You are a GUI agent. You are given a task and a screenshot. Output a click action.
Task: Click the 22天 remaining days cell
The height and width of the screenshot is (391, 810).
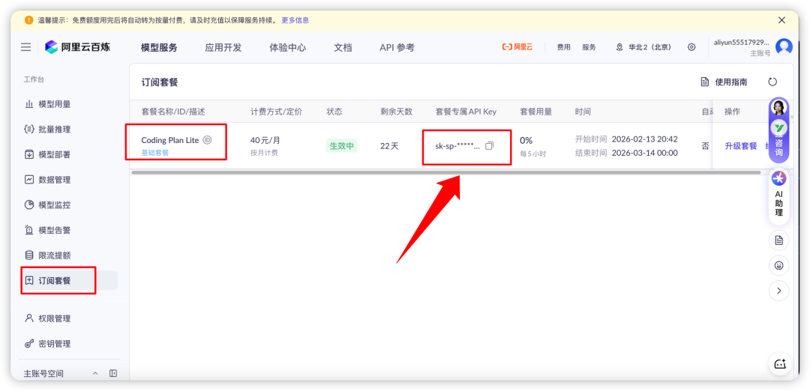pyautogui.click(x=389, y=146)
